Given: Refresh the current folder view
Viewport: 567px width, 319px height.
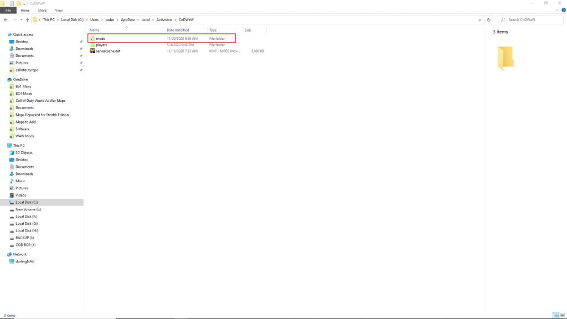Looking at the screenshot, I should point(488,19).
